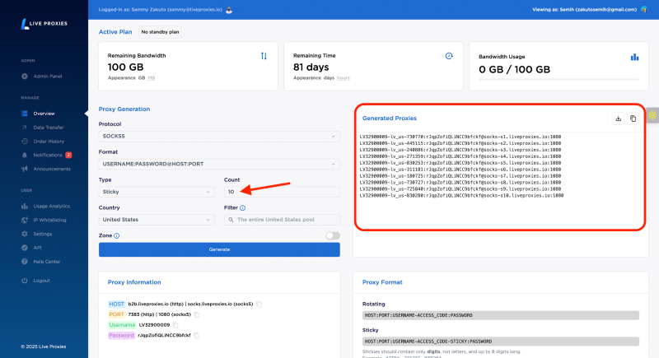Click the Usage Analytics bar chart icon
The height and width of the screenshot is (358, 659).
25,206
